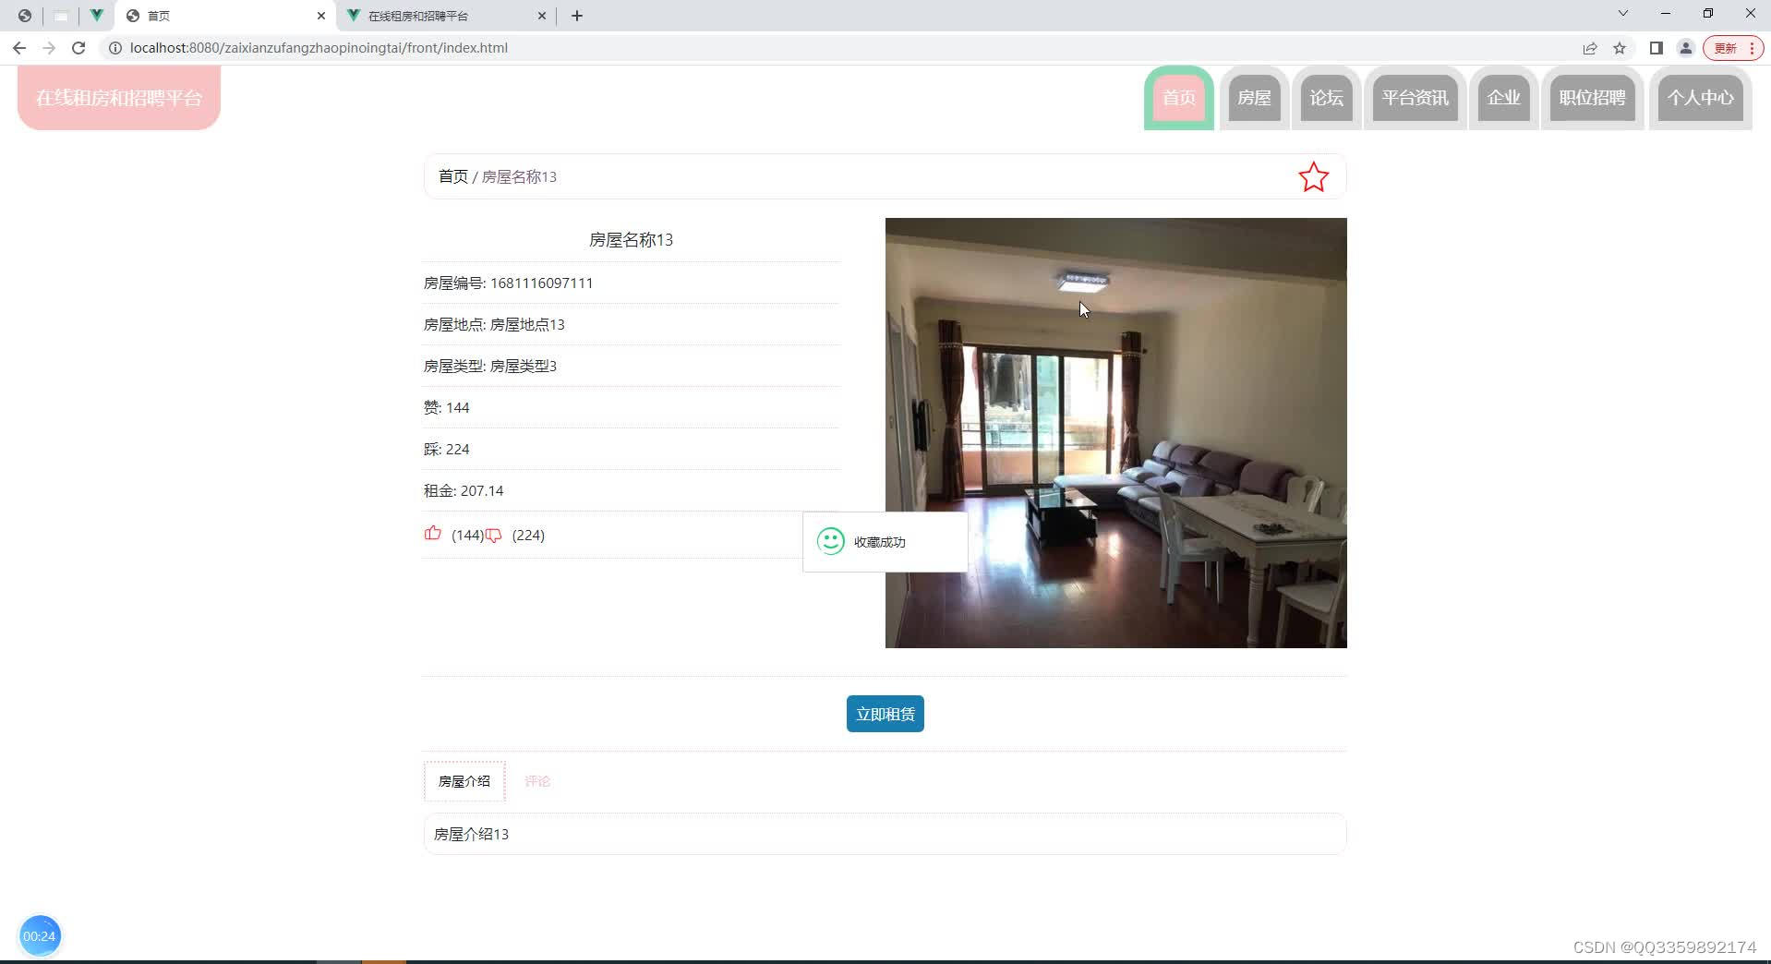Open the 企业 navigation menu
This screenshot has height=964, width=1771.
pos(1503,98)
